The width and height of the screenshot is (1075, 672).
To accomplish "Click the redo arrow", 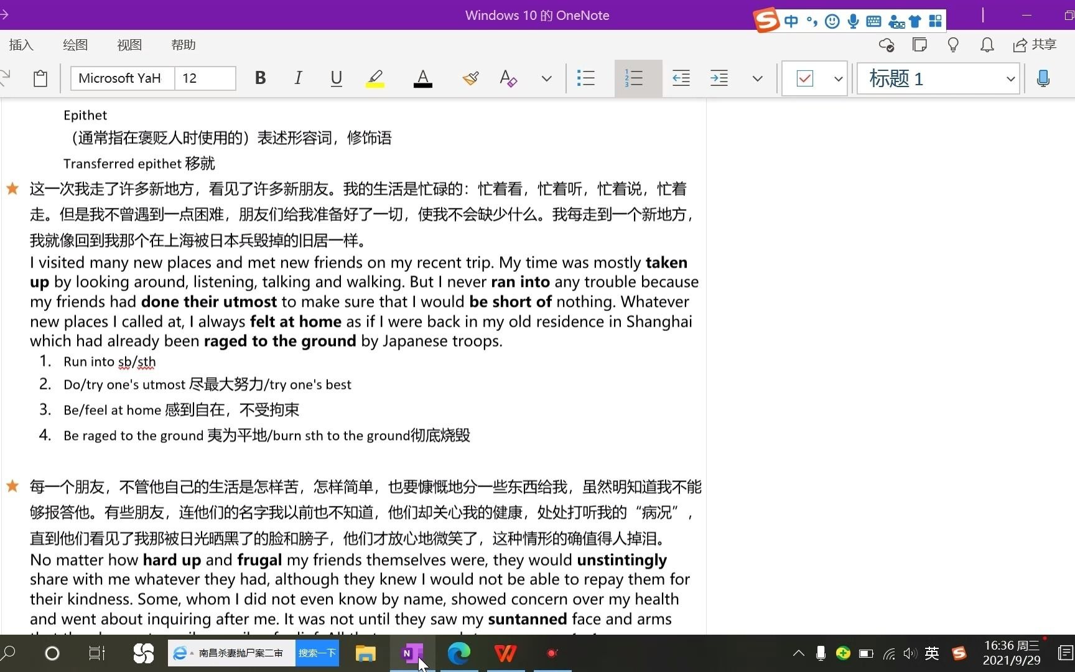I will (5, 78).
